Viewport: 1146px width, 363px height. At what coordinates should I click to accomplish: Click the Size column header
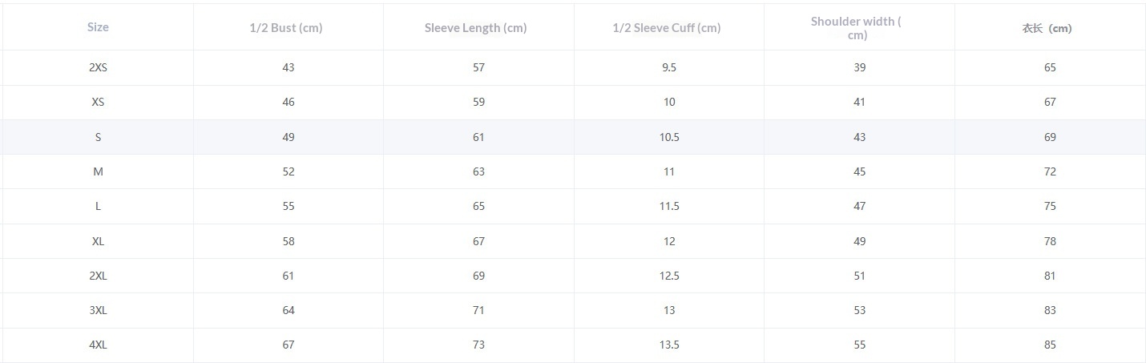pos(98,27)
